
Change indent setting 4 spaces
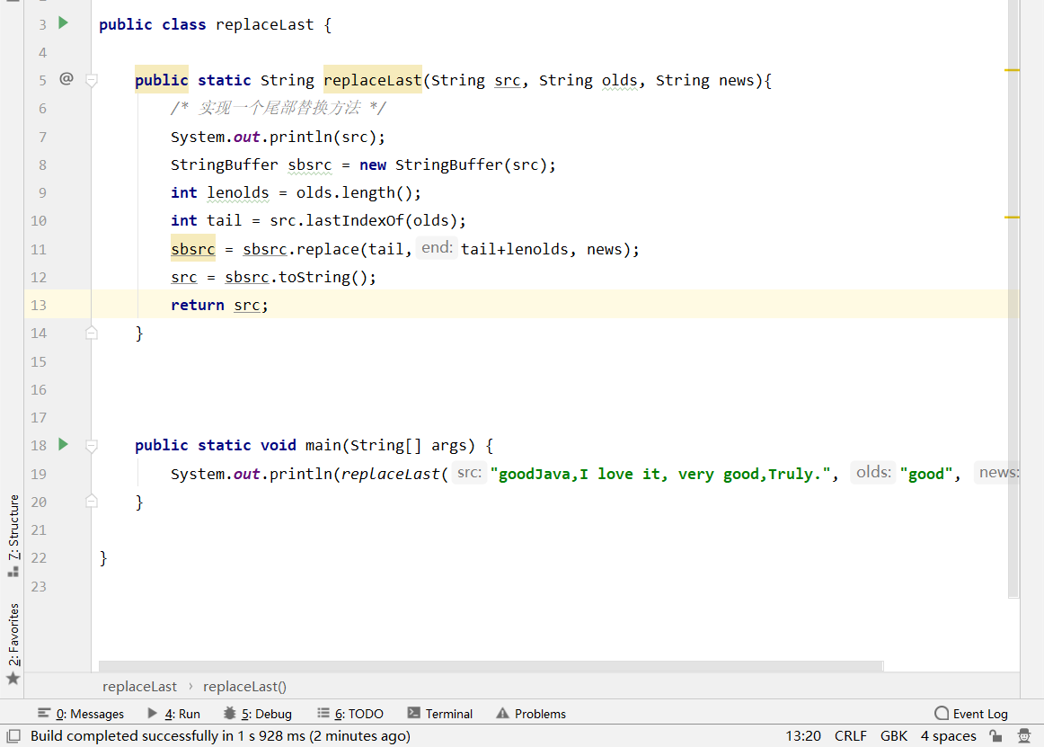click(x=948, y=735)
